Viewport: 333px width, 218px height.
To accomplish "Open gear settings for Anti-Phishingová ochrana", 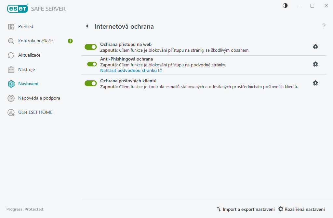I will (x=315, y=64).
